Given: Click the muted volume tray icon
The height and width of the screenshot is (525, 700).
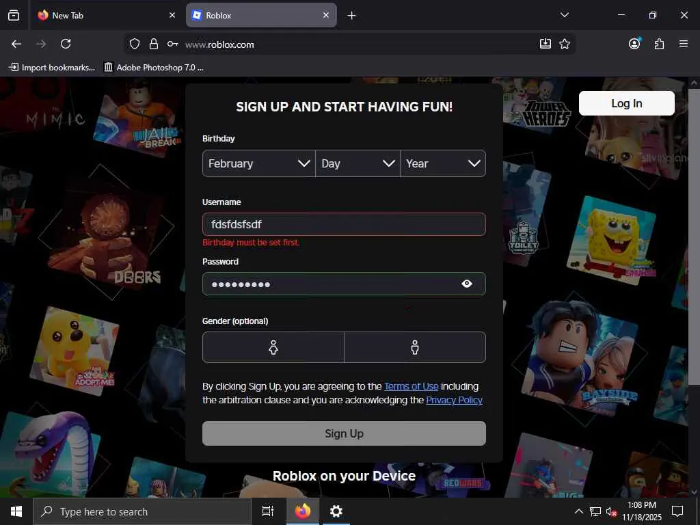Looking at the screenshot, I should point(612,511).
